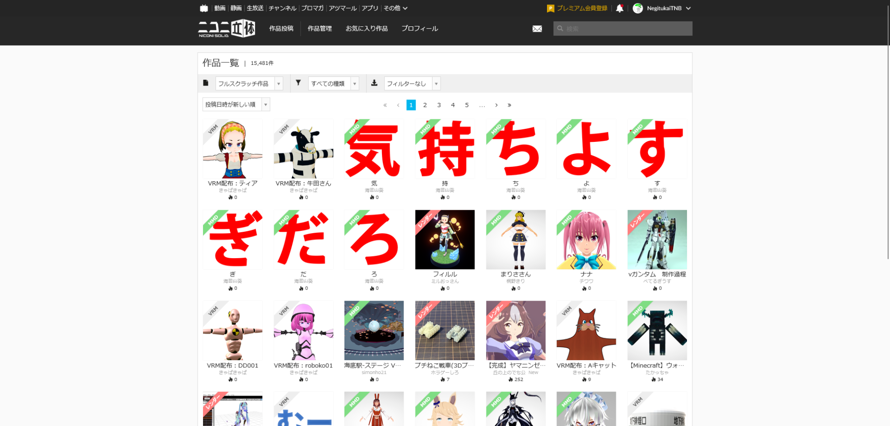Jump to the last page arrow
Viewport: 890px width, 426px height.
click(x=509, y=105)
